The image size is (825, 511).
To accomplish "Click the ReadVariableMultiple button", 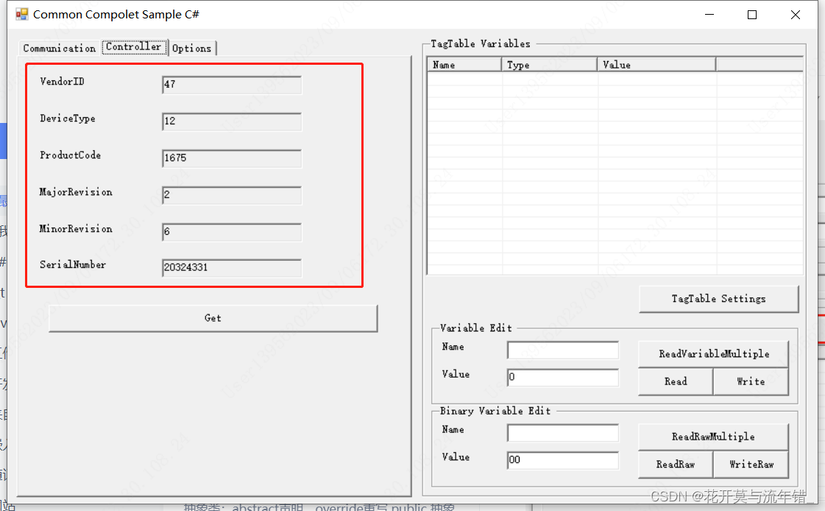I will click(713, 353).
